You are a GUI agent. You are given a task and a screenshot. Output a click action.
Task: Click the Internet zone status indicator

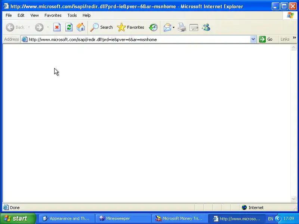point(253,208)
